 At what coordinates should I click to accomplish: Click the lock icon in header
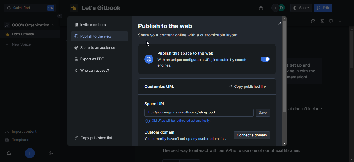tap(261, 8)
